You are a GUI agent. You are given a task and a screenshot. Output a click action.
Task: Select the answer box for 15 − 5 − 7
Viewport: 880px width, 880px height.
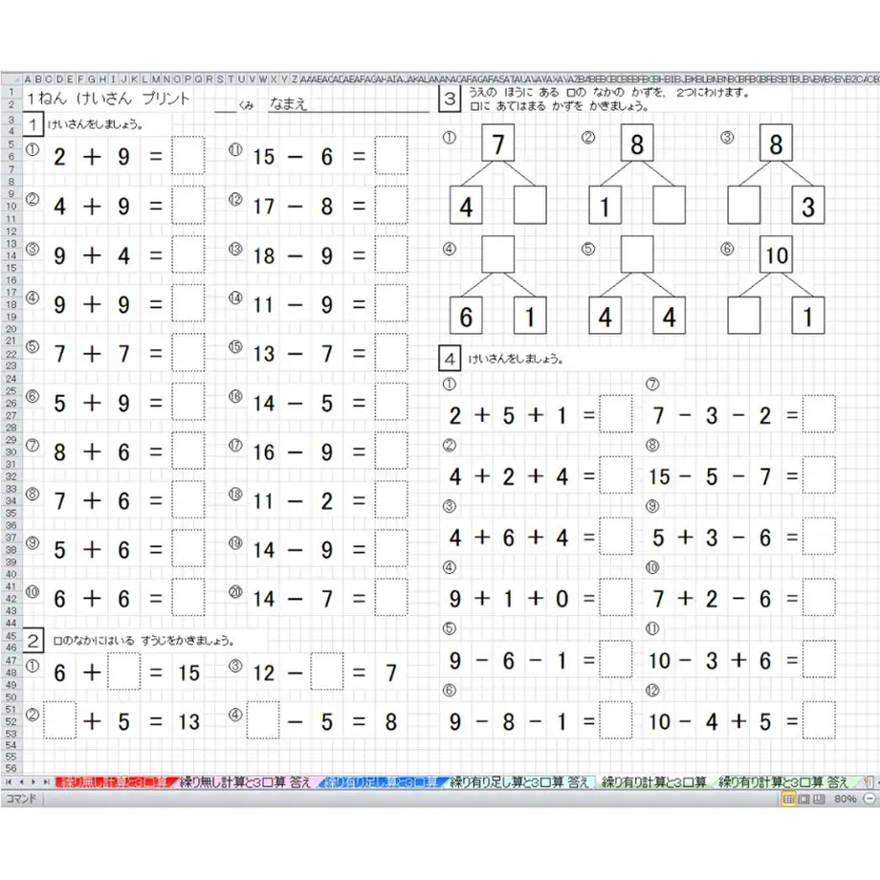pyautogui.click(x=819, y=475)
